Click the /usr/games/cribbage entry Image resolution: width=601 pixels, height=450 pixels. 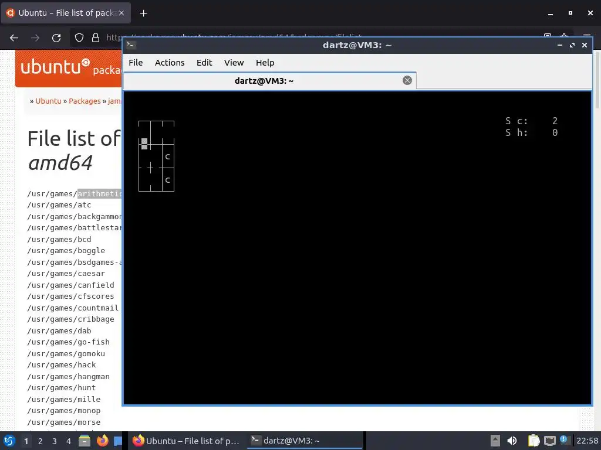pos(70,319)
